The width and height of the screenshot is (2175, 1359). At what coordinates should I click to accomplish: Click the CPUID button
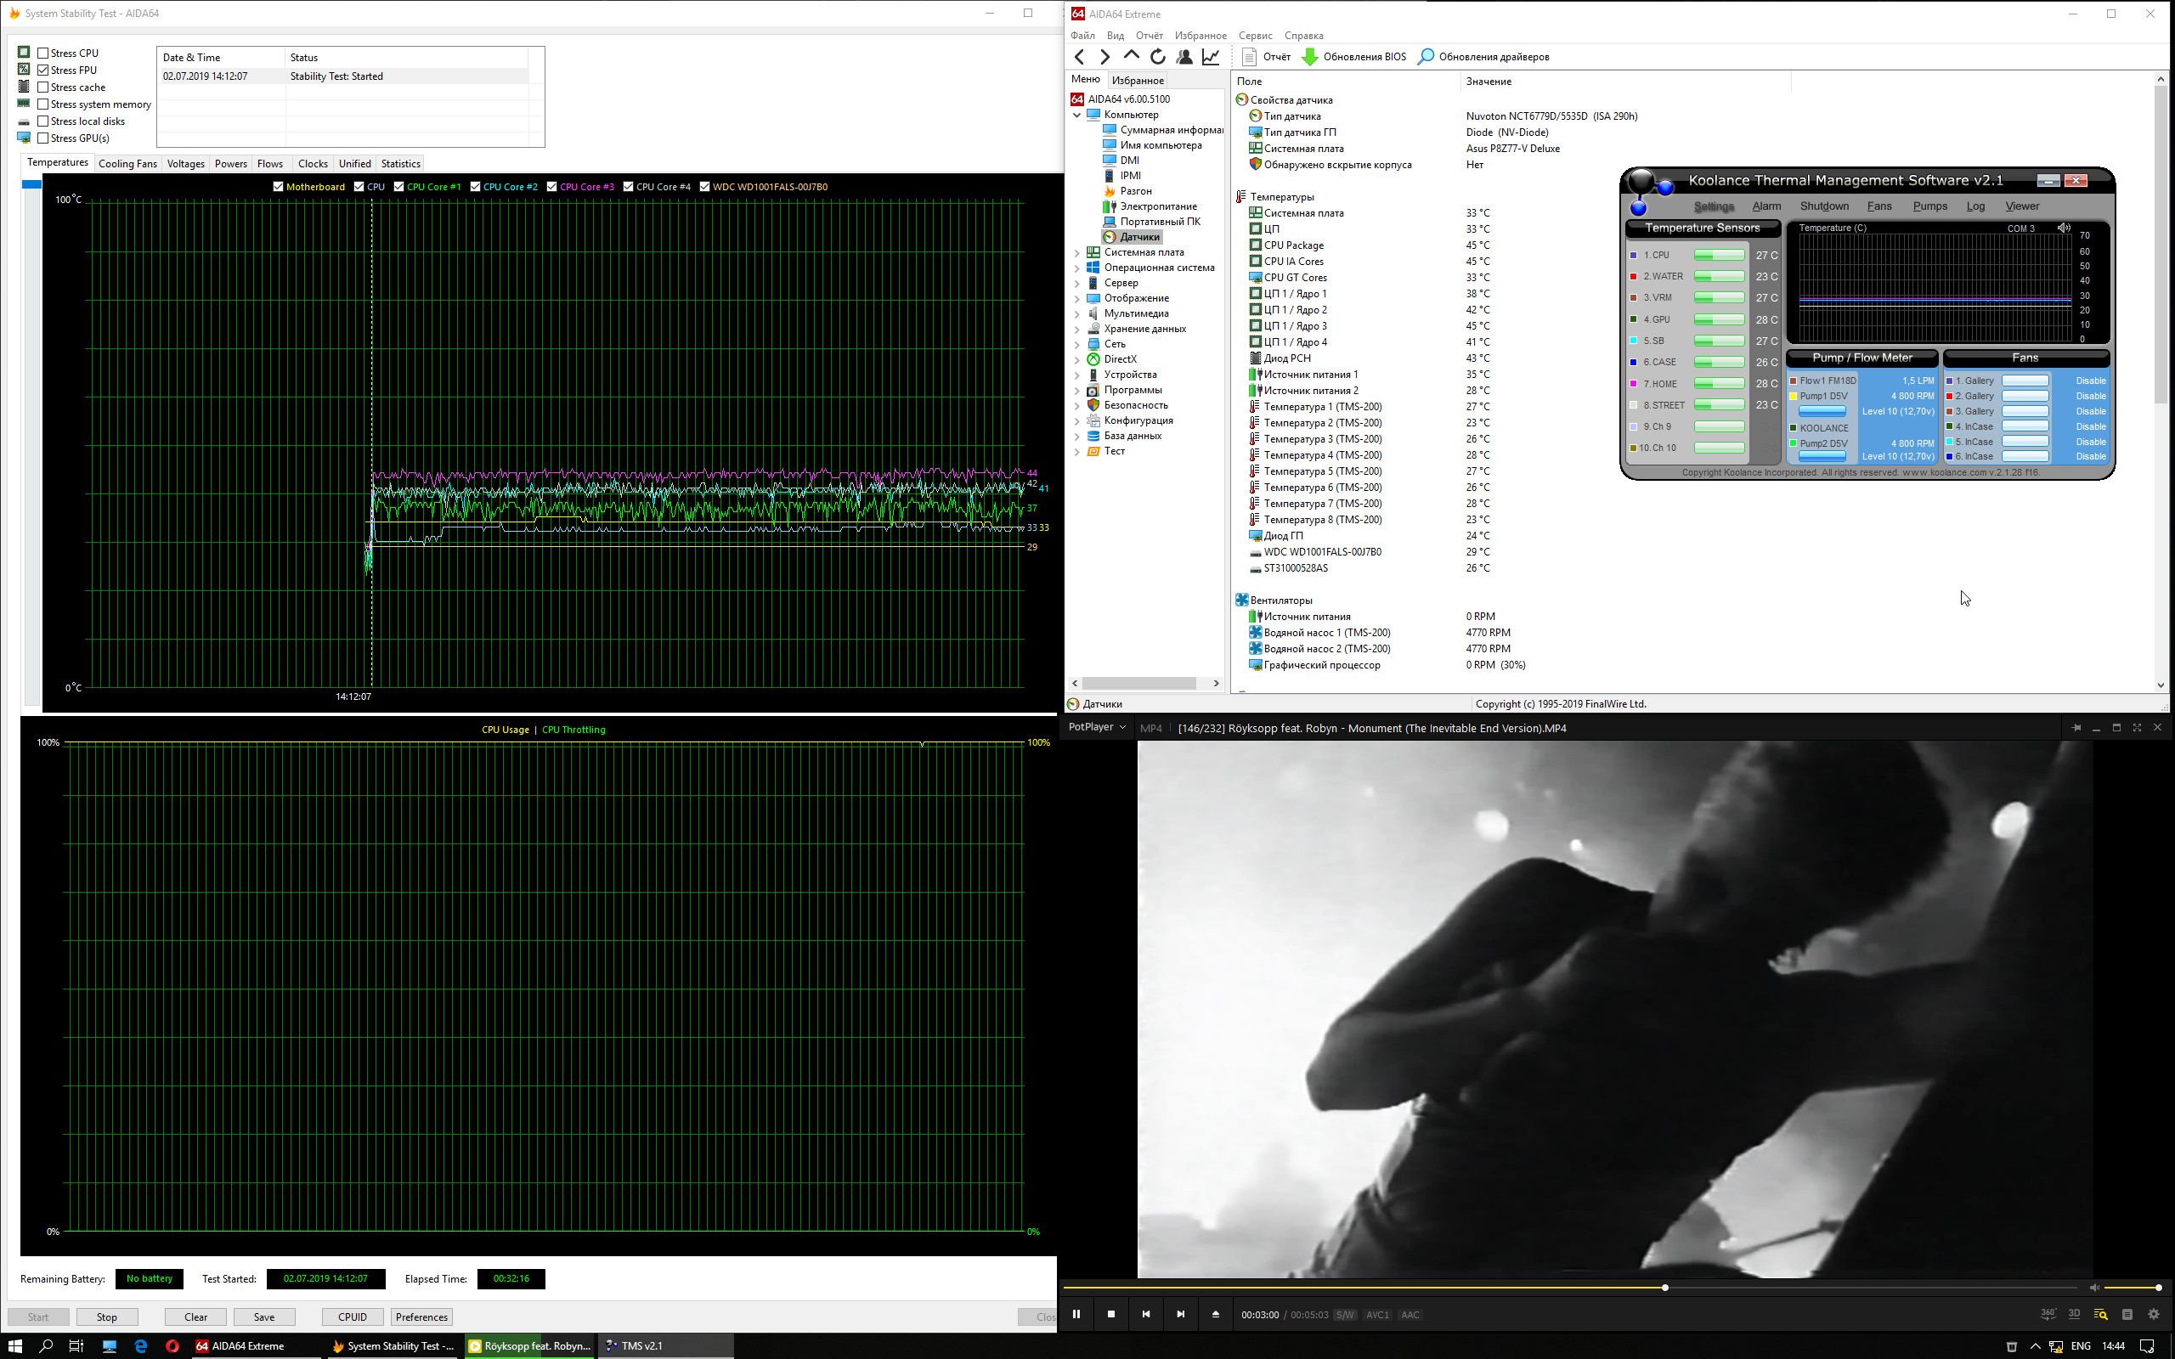[353, 1317]
